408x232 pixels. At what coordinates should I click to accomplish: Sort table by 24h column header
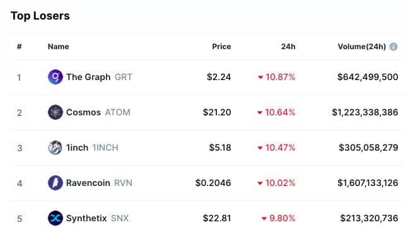[x=288, y=47]
